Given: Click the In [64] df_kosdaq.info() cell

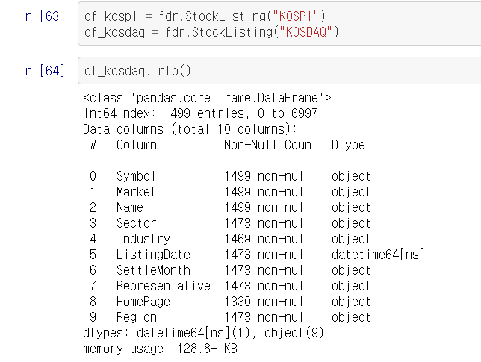Looking at the screenshot, I should click(x=279, y=70).
